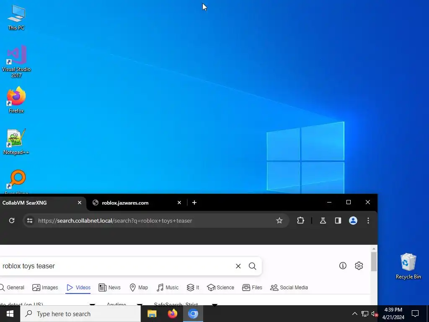This screenshot has width=429, height=322.
Task: Clear the search query with the X icon
Action: pyautogui.click(x=238, y=266)
